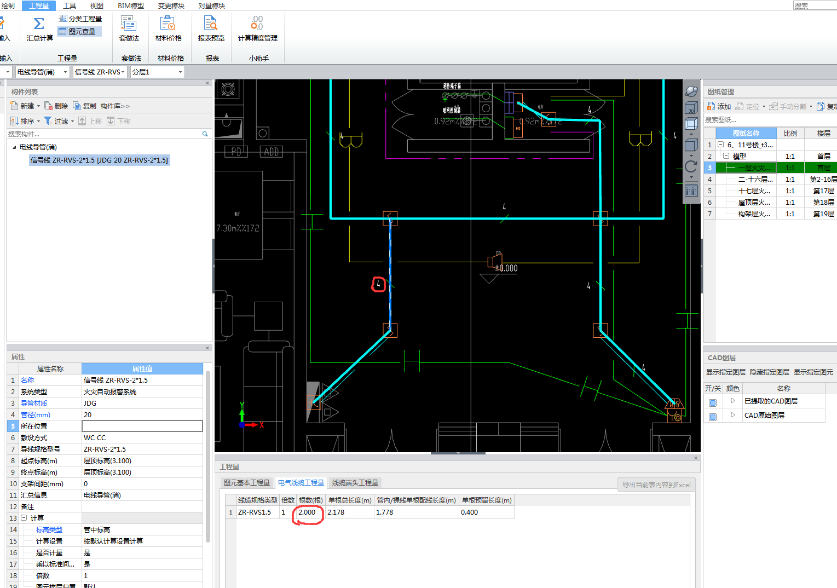Click 隐藏指定图层 button
This screenshot has height=588, width=837.
(x=769, y=372)
